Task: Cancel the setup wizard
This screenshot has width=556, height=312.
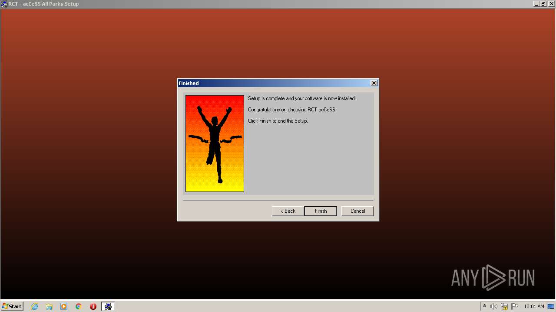Action: coord(357,211)
